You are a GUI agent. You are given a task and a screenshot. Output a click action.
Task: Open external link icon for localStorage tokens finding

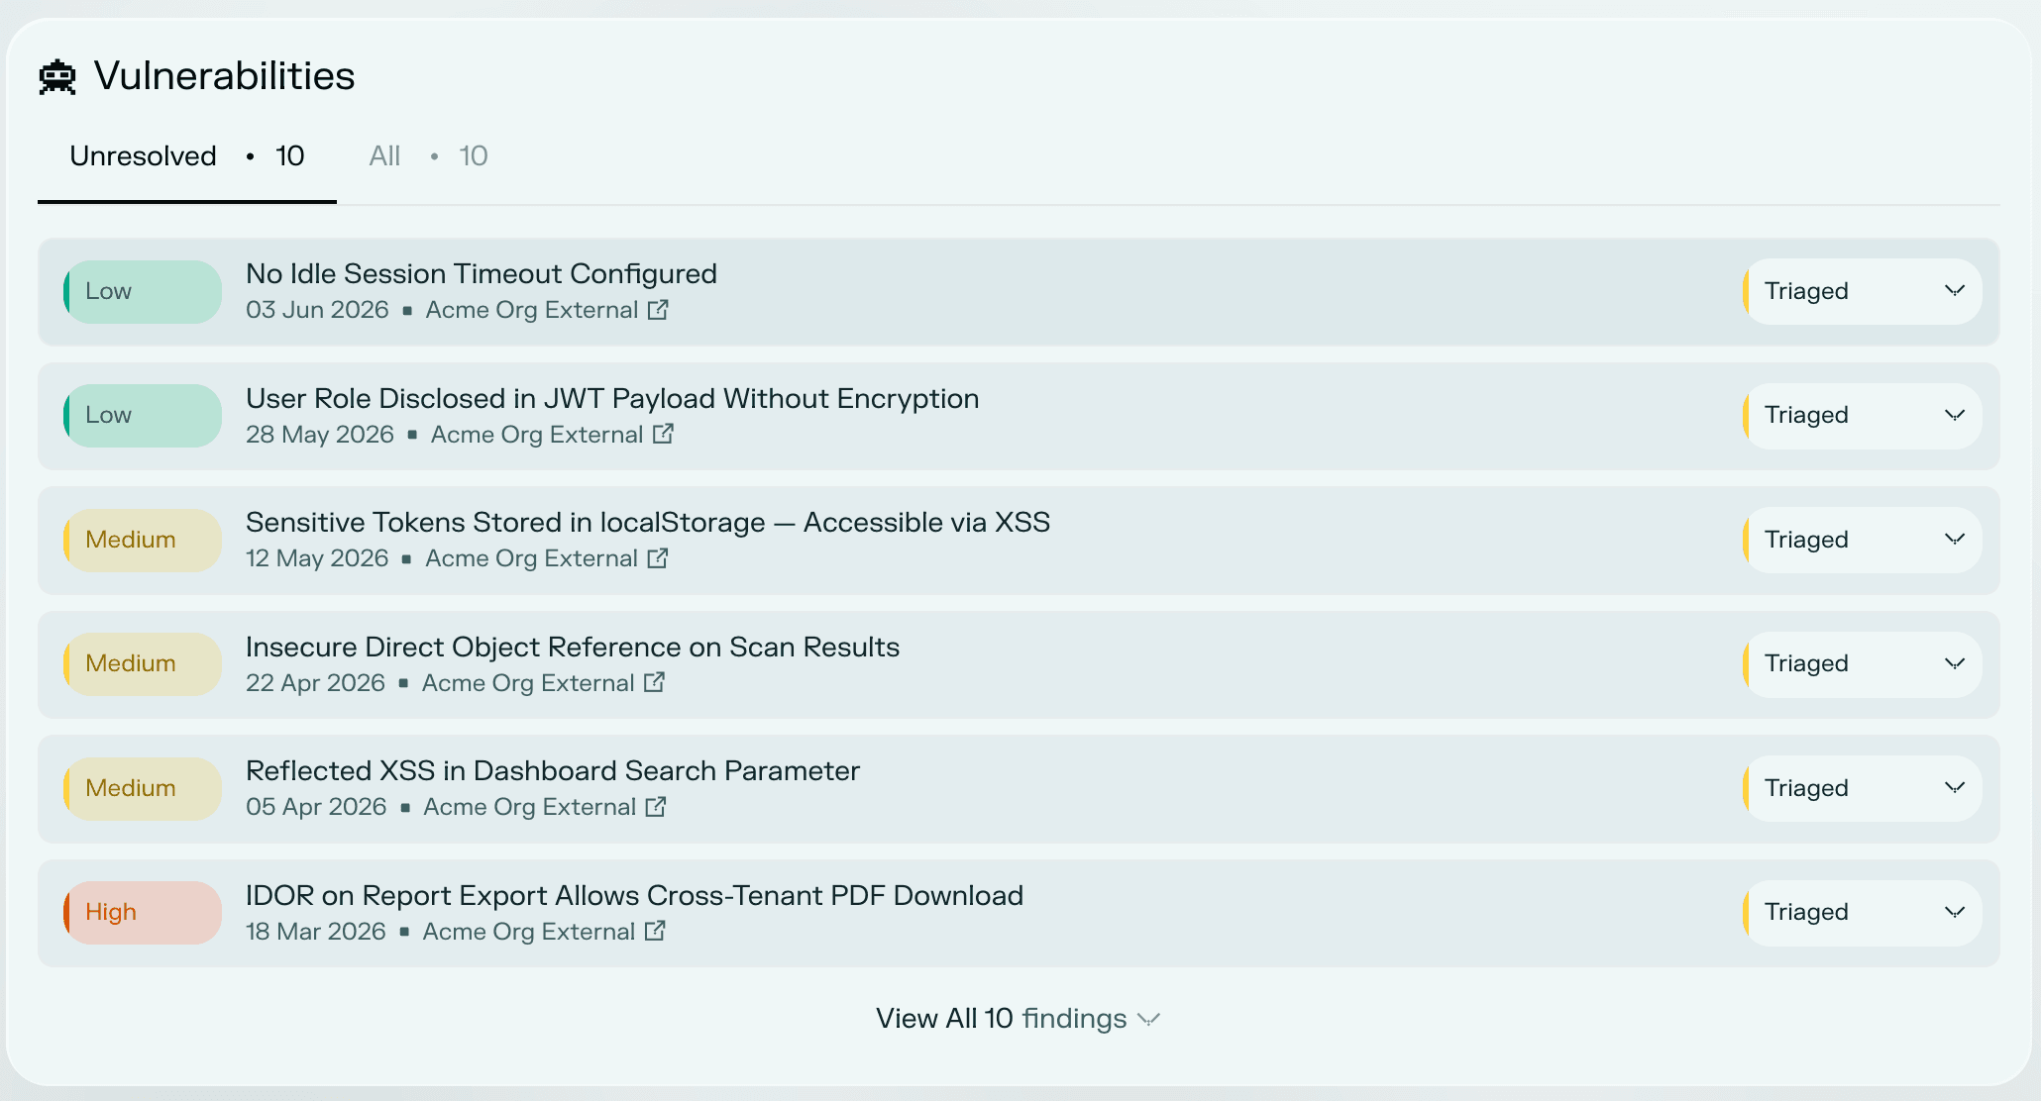pos(658,558)
